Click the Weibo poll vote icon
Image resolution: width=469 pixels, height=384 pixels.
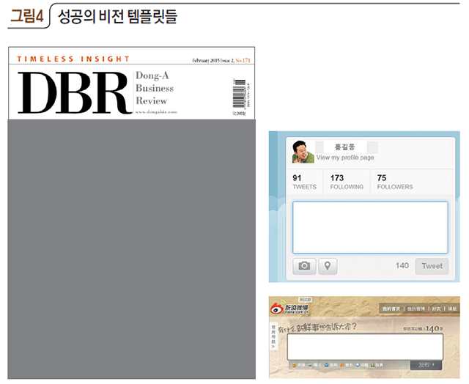coord(373,365)
